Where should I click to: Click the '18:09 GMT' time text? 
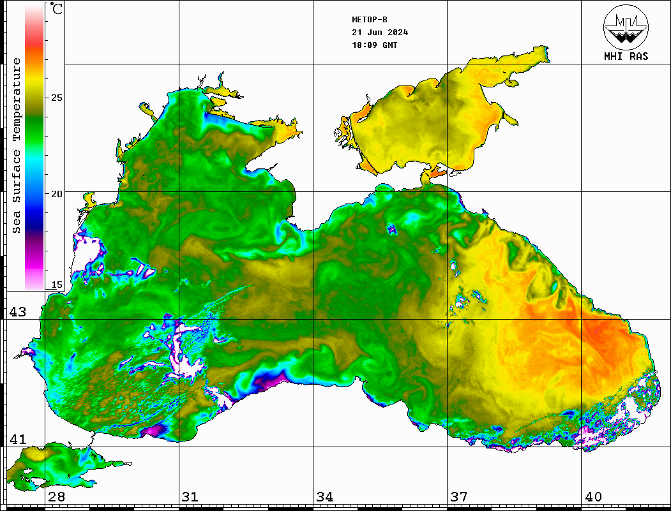[x=374, y=45]
